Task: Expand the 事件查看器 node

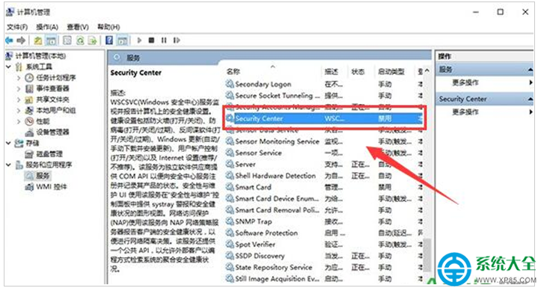Action: (x=19, y=89)
